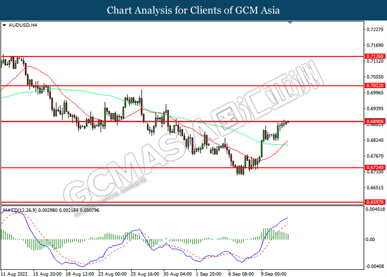
Task: Click the MACD 0.00 zero level value
Action: tap(370, 239)
